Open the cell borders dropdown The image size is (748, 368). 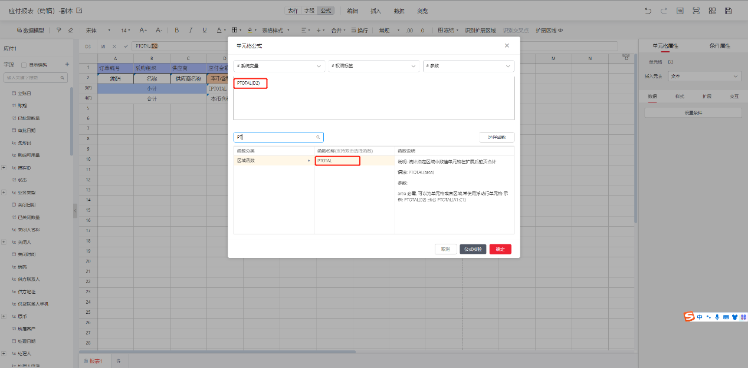click(236, 30)
